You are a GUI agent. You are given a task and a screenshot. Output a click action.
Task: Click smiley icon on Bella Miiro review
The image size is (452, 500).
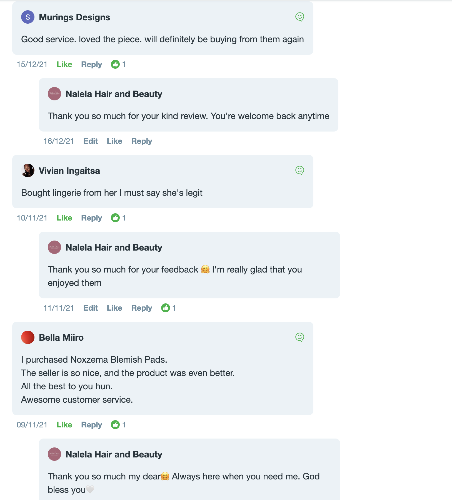299,337
